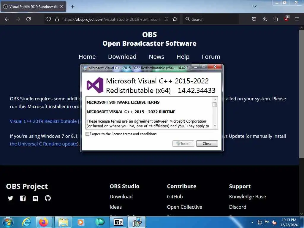304x228 pixels.
Task: Open the Home nav item
Action: 87,57
